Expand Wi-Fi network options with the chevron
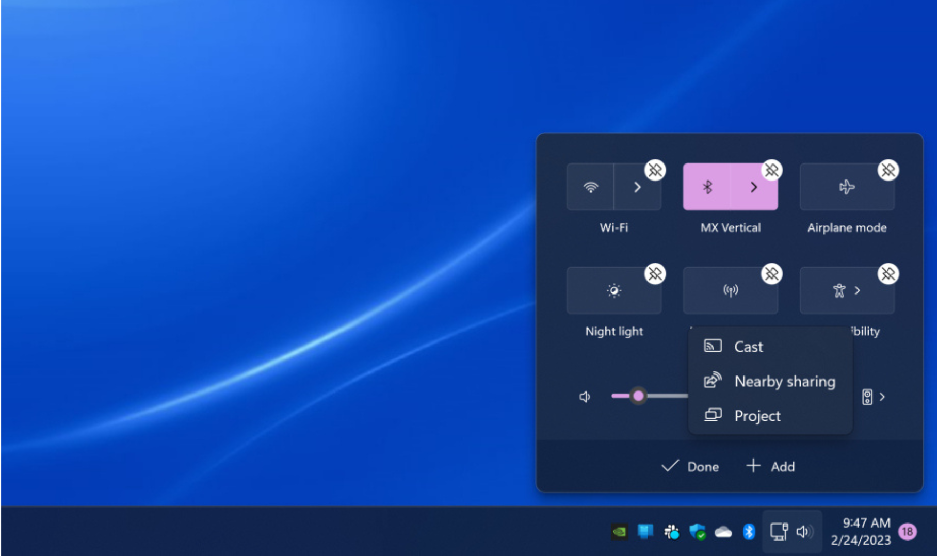The height and width of the screenshot is (556, 938). [638, 187]
